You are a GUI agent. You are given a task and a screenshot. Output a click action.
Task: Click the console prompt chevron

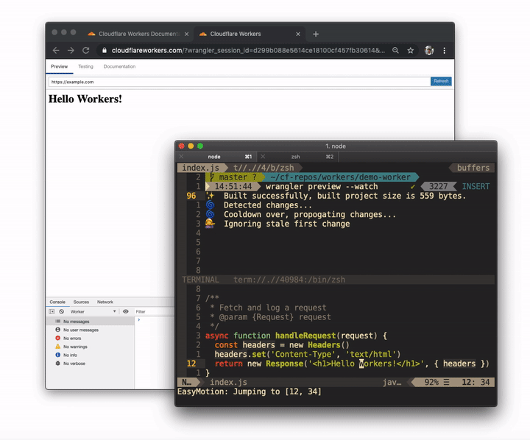[x=139, y=319]
